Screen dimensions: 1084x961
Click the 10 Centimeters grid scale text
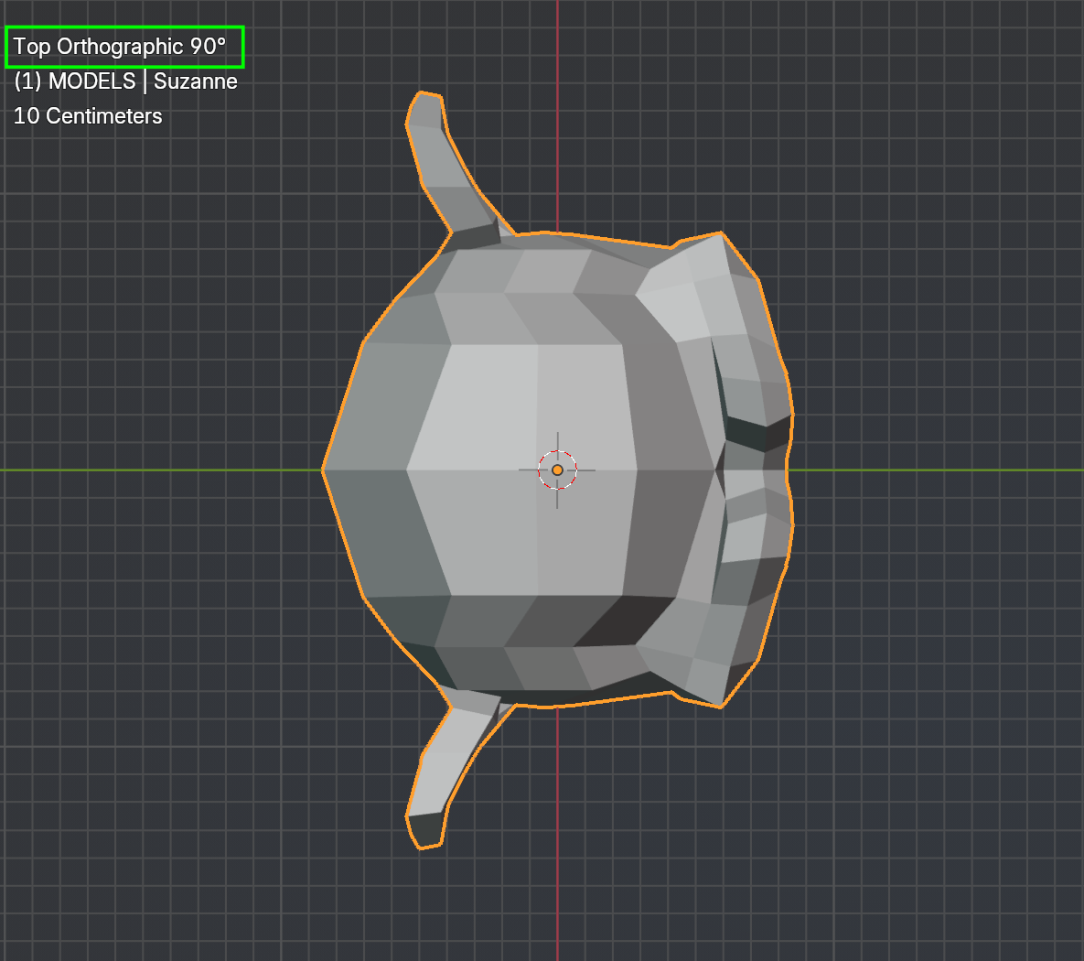pyautogui.click(x=88, y=116)
